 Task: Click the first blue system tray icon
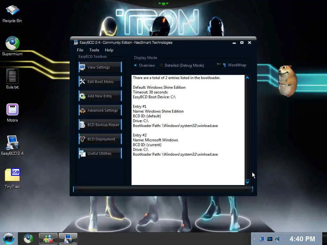[262, 239]
